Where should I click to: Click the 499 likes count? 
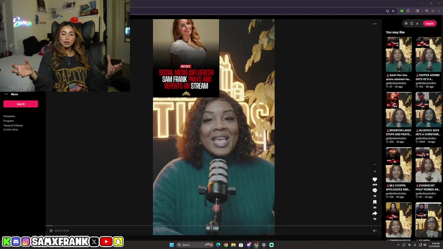coord(374,185)
